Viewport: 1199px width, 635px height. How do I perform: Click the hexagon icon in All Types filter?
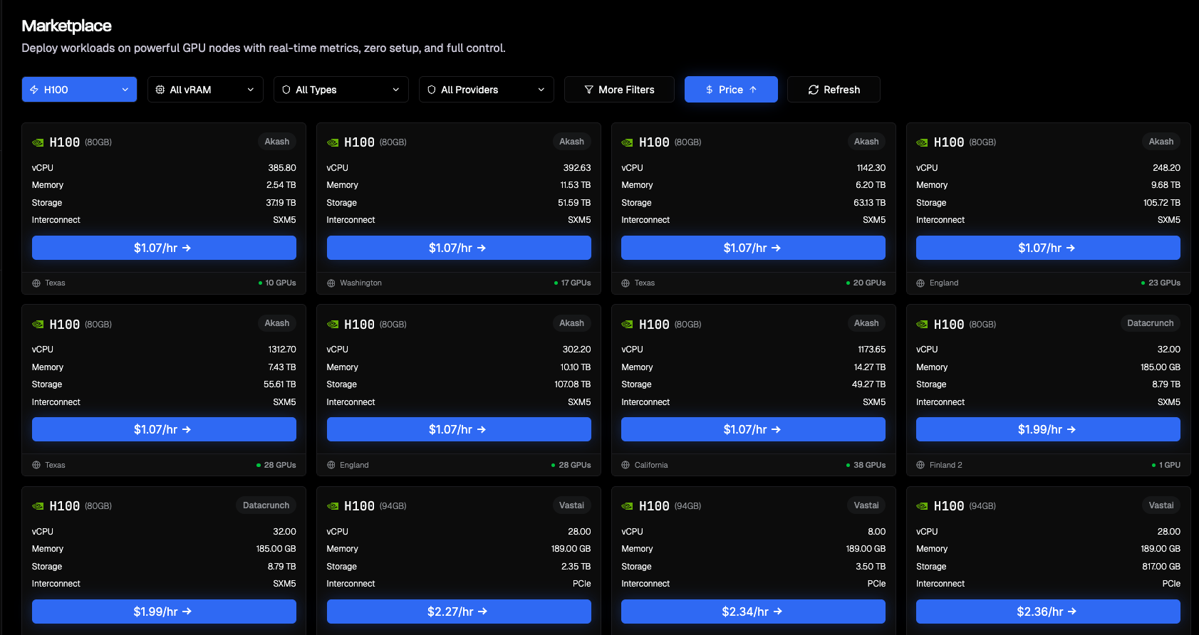(286, 90)
